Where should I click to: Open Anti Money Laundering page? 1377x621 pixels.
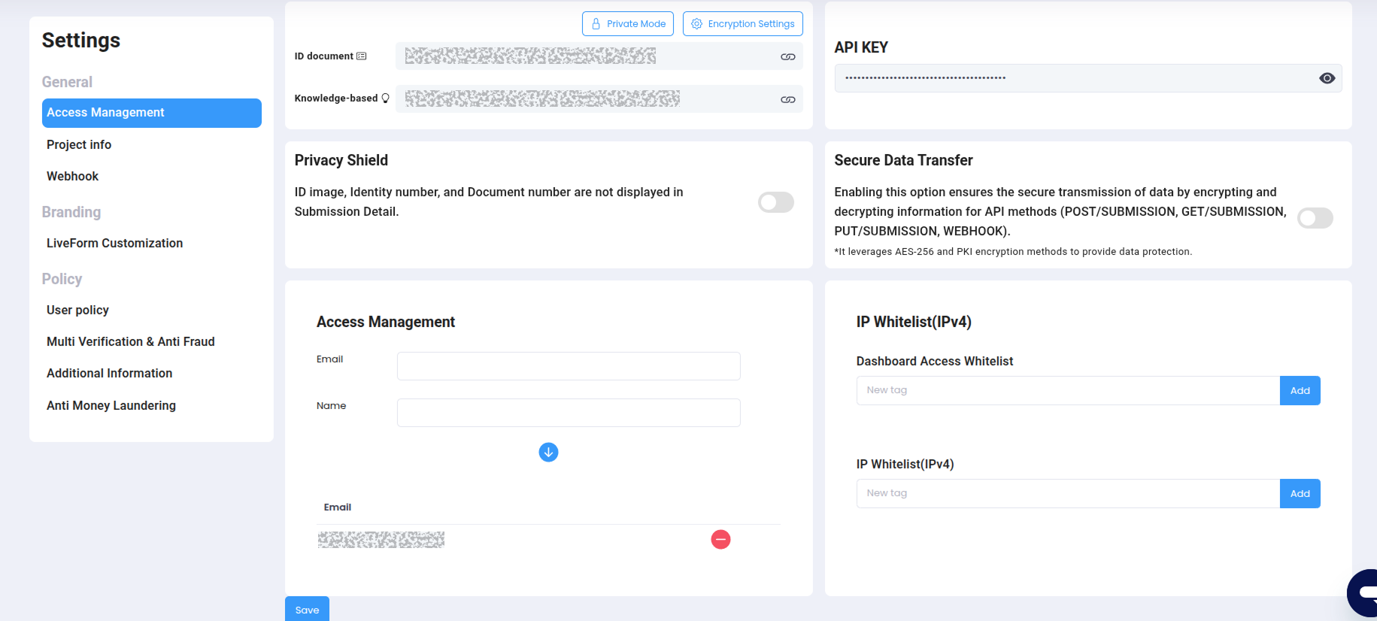111,405
